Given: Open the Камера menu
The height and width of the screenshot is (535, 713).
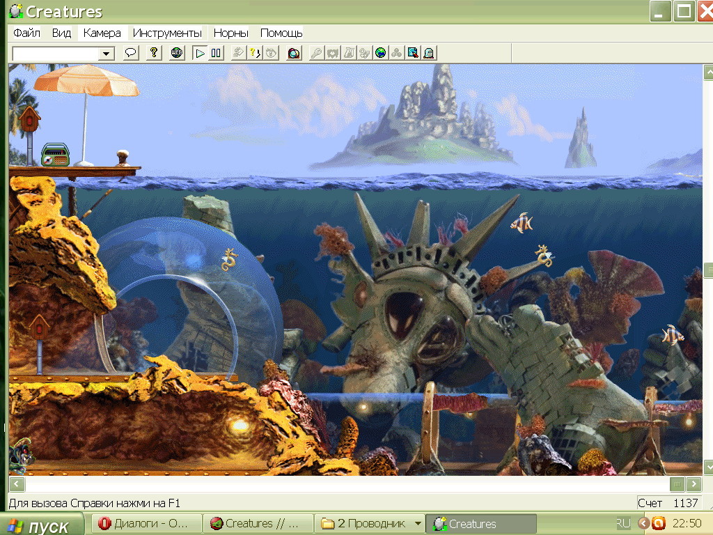Looking at the screenshot, I should (x=102, y=33).
